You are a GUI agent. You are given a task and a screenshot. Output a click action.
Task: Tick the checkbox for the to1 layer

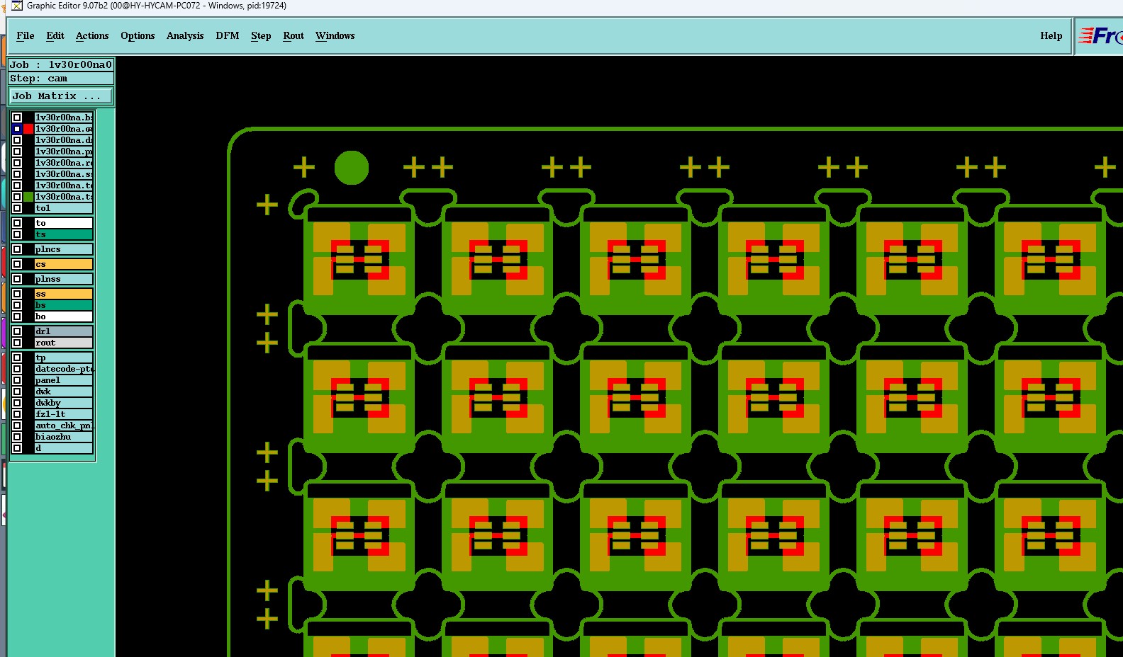[17, 208]
